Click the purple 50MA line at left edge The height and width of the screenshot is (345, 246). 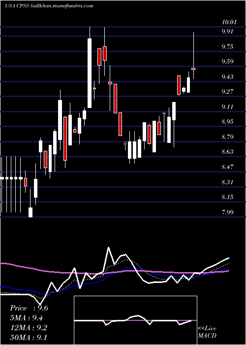(4, 263)
